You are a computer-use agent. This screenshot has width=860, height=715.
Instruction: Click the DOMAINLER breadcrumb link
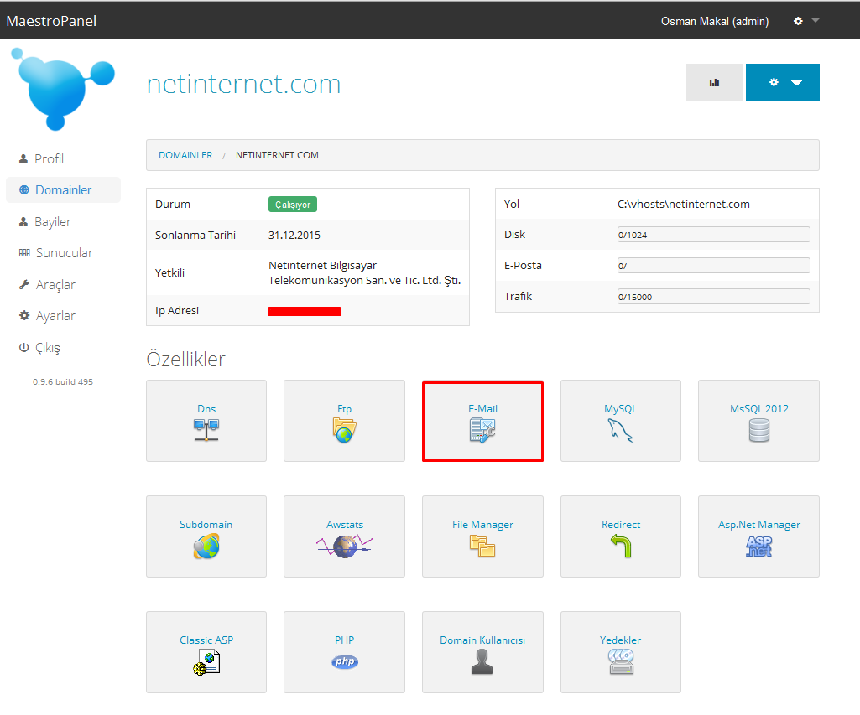pyautogui.click(x=185, y=155)
